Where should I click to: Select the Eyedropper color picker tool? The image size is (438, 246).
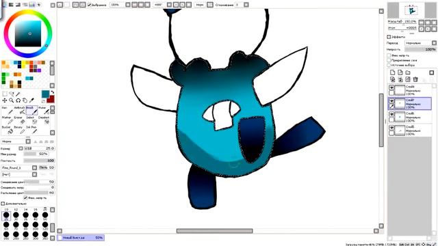coord(31,100)
